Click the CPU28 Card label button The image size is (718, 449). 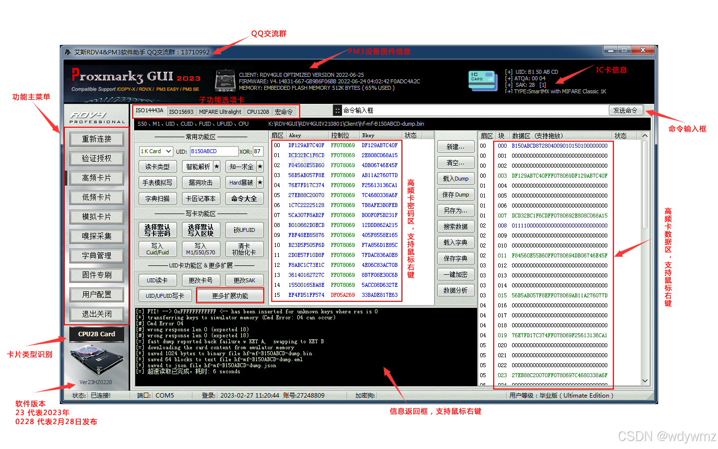tap(97, 334)
